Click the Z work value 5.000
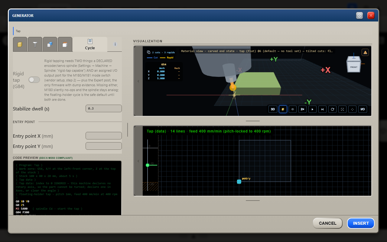 (161, 78)
